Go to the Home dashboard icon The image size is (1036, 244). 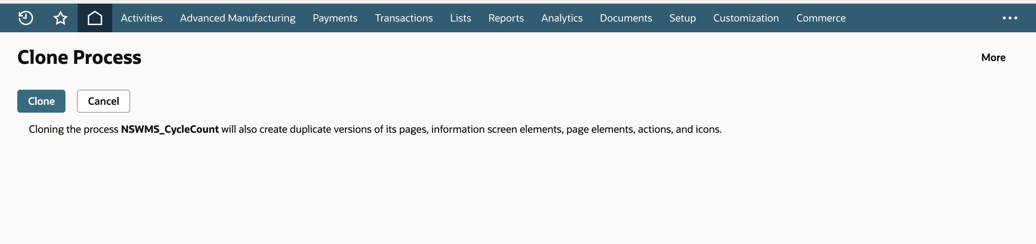[95, 18]
